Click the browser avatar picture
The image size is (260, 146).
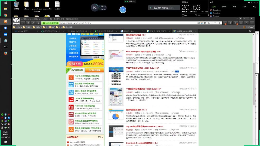pyautogui.click(x=16, y=21)
